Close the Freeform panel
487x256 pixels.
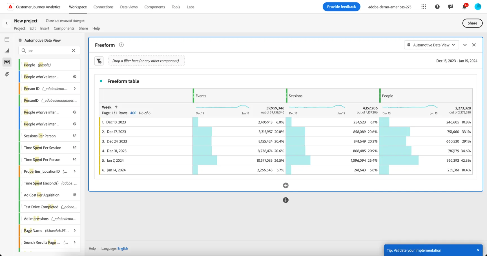[474, 45]
